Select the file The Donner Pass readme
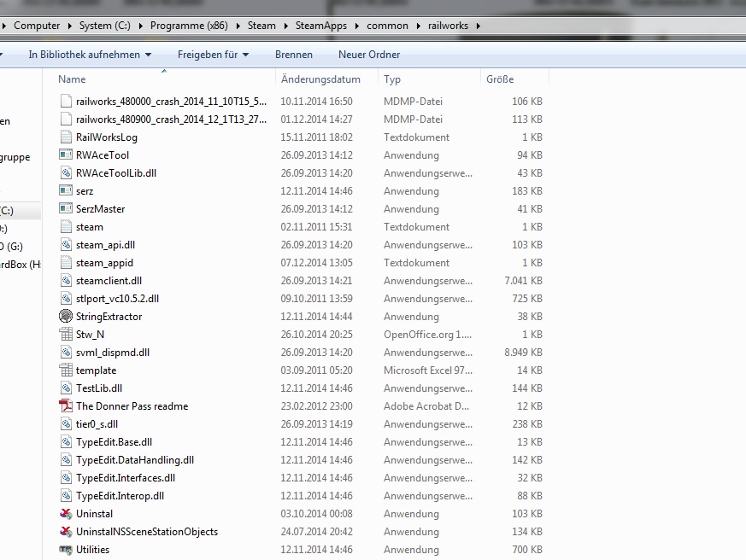This screenshot has width=746, height=560. (132, 406)
